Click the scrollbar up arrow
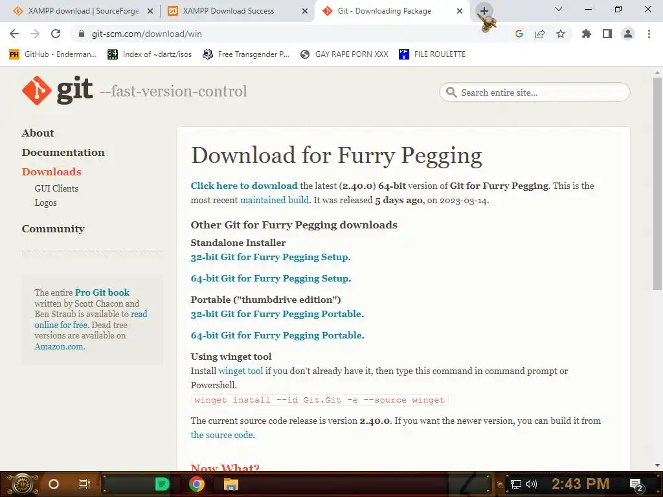Image resolution: width=663 pixels, height=497 pixels. click(657, 72)
